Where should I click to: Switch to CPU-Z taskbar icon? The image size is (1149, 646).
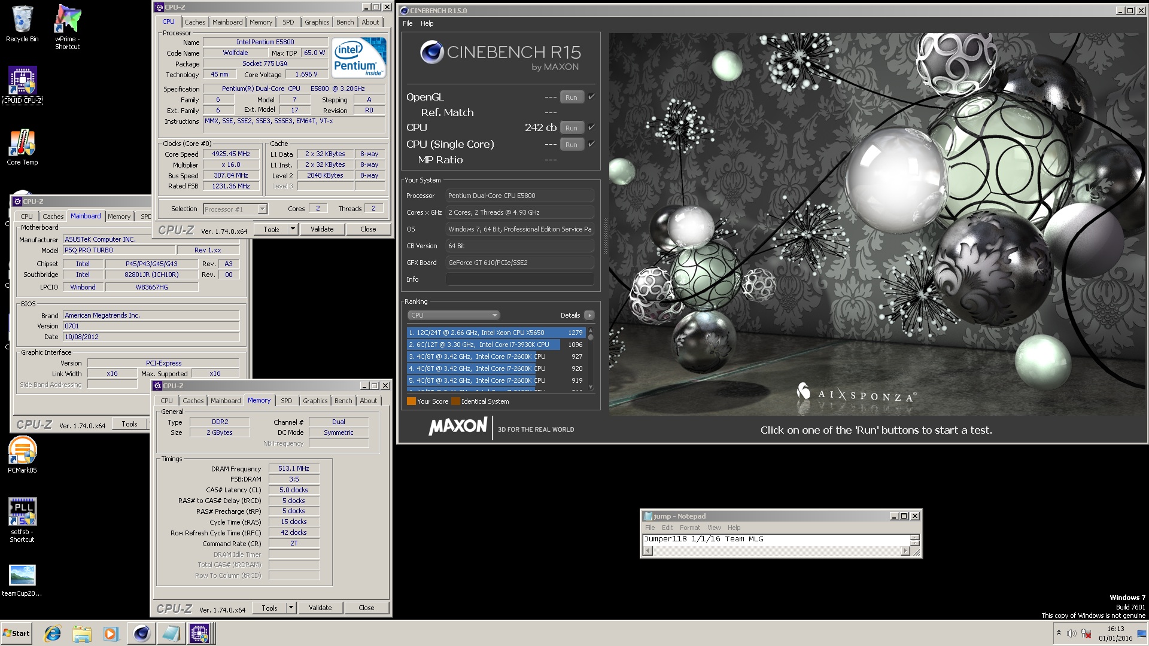199,633
